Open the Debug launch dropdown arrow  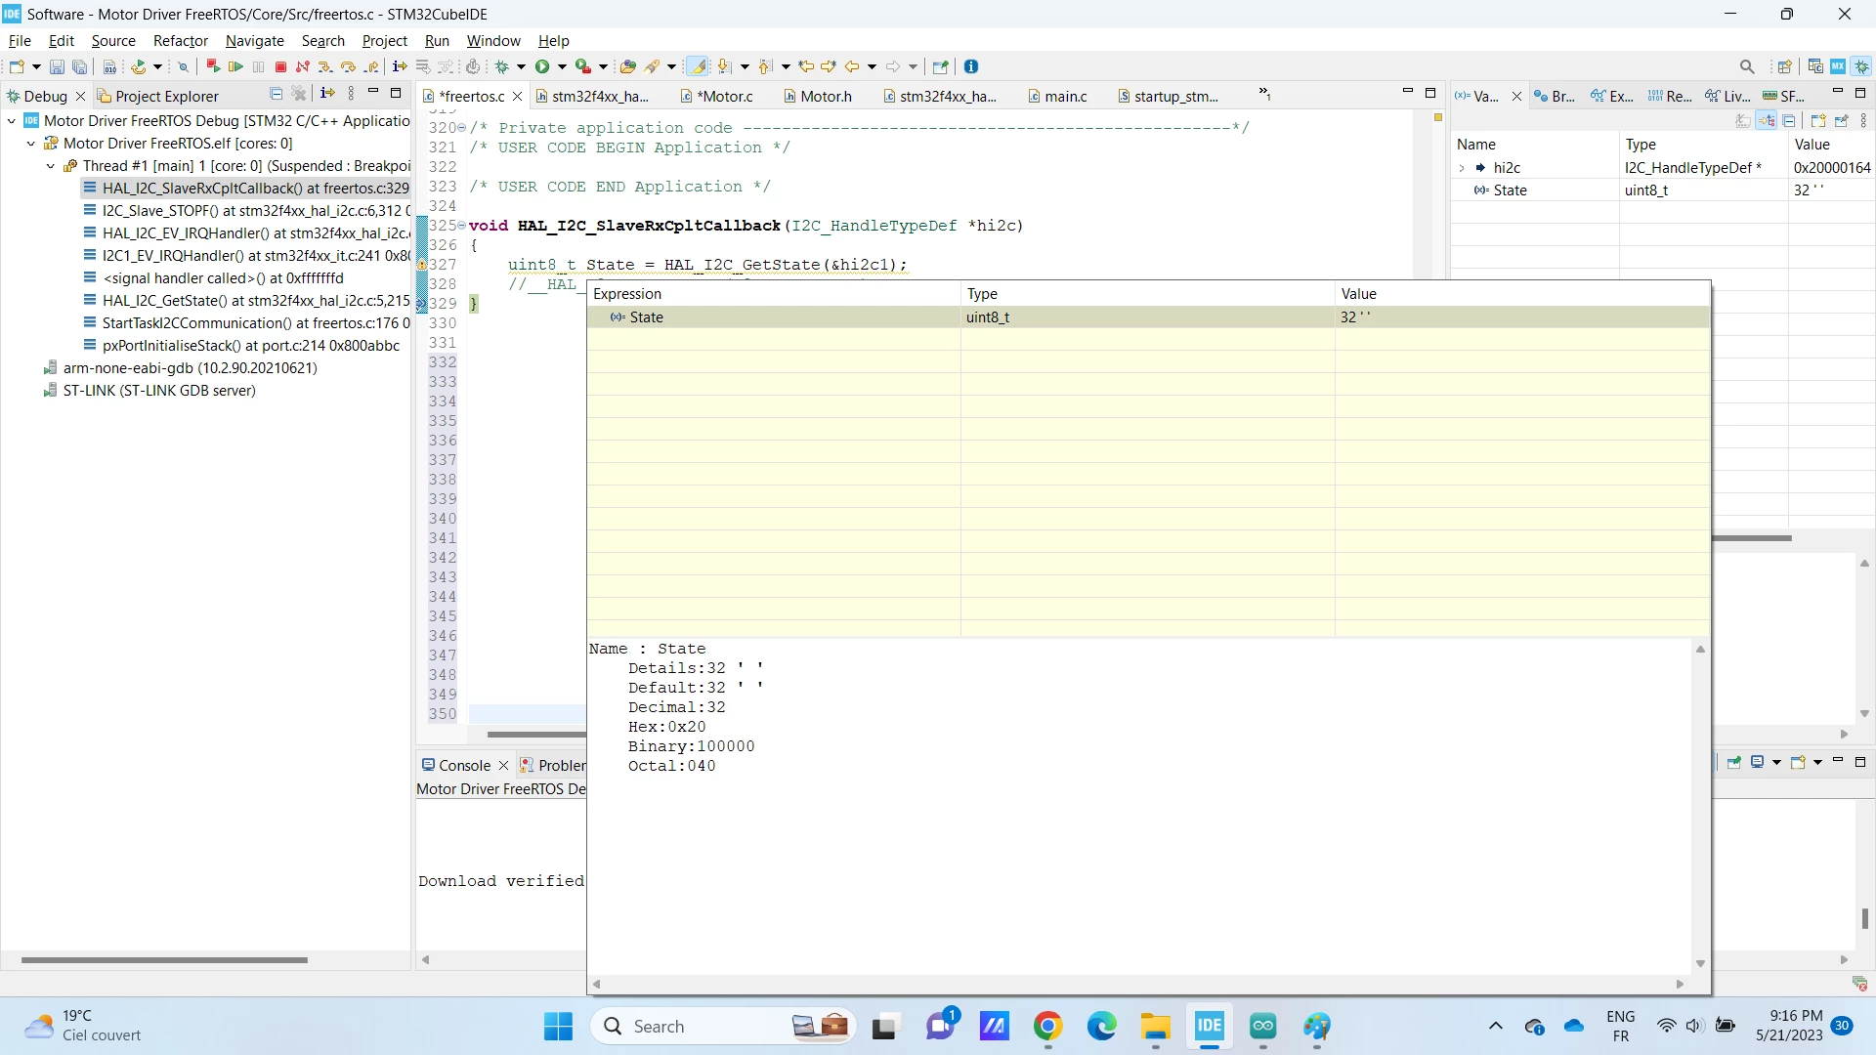pyautogui.click(x=521, y=66)
